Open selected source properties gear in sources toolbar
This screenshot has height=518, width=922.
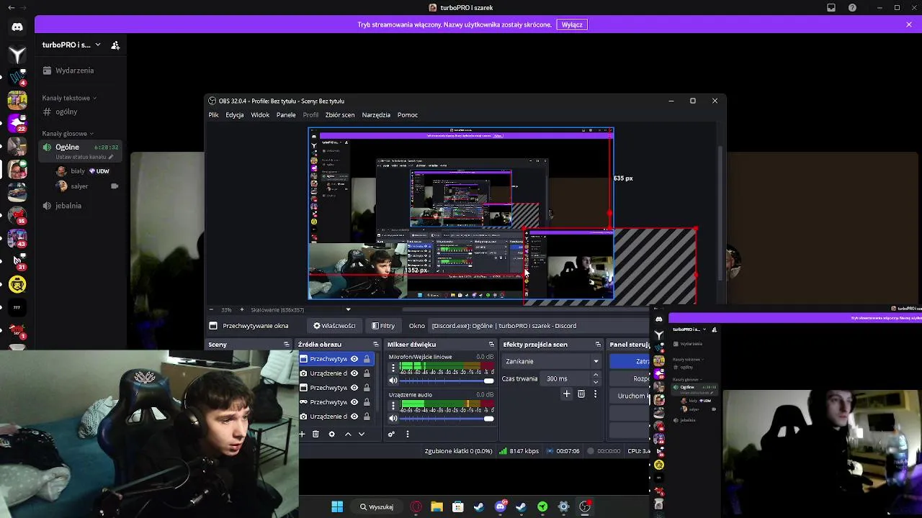(x=331, y=434)
